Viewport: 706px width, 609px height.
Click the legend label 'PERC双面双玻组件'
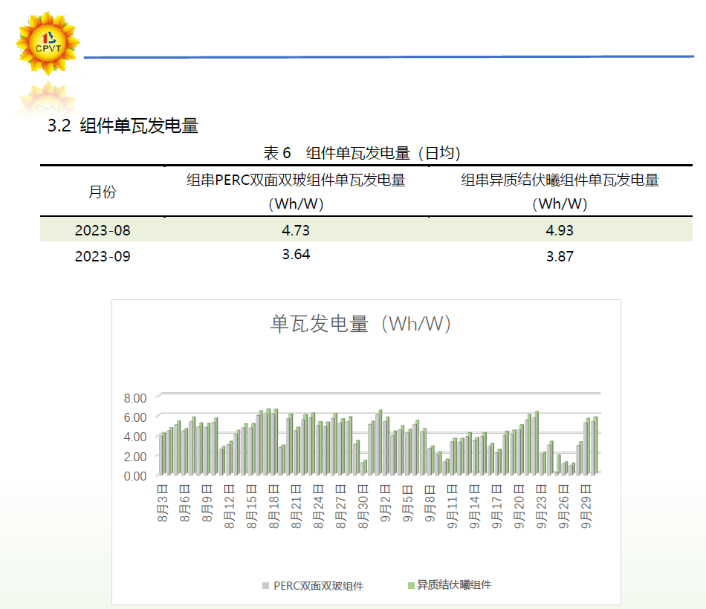[x=318, y=585]
